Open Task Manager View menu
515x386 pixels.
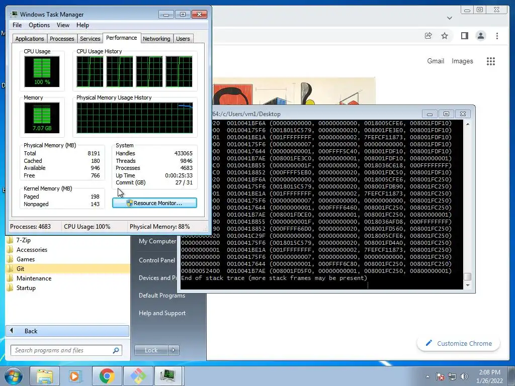point(63,25)
